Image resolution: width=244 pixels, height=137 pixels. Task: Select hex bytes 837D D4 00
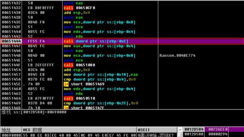click(40, 103)
